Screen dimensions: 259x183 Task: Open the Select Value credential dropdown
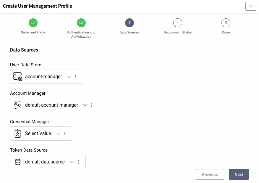(58, 133)
